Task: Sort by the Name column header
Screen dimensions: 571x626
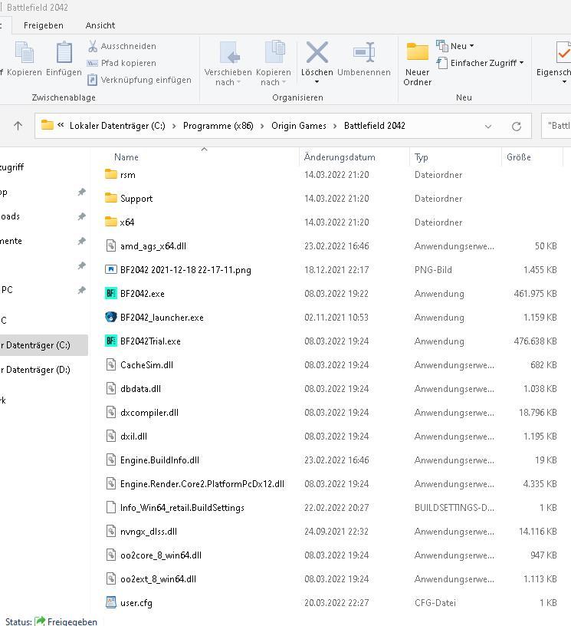Action: (126, 157)
